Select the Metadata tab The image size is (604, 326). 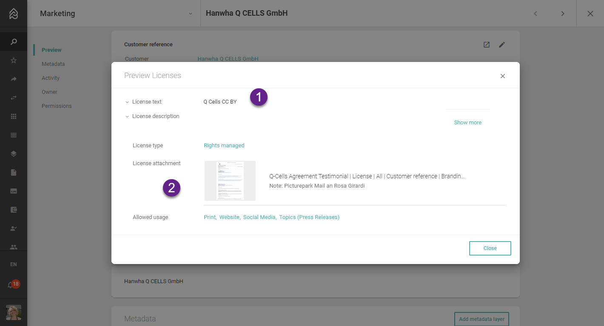pyautogui.click(x=53, y=64)
